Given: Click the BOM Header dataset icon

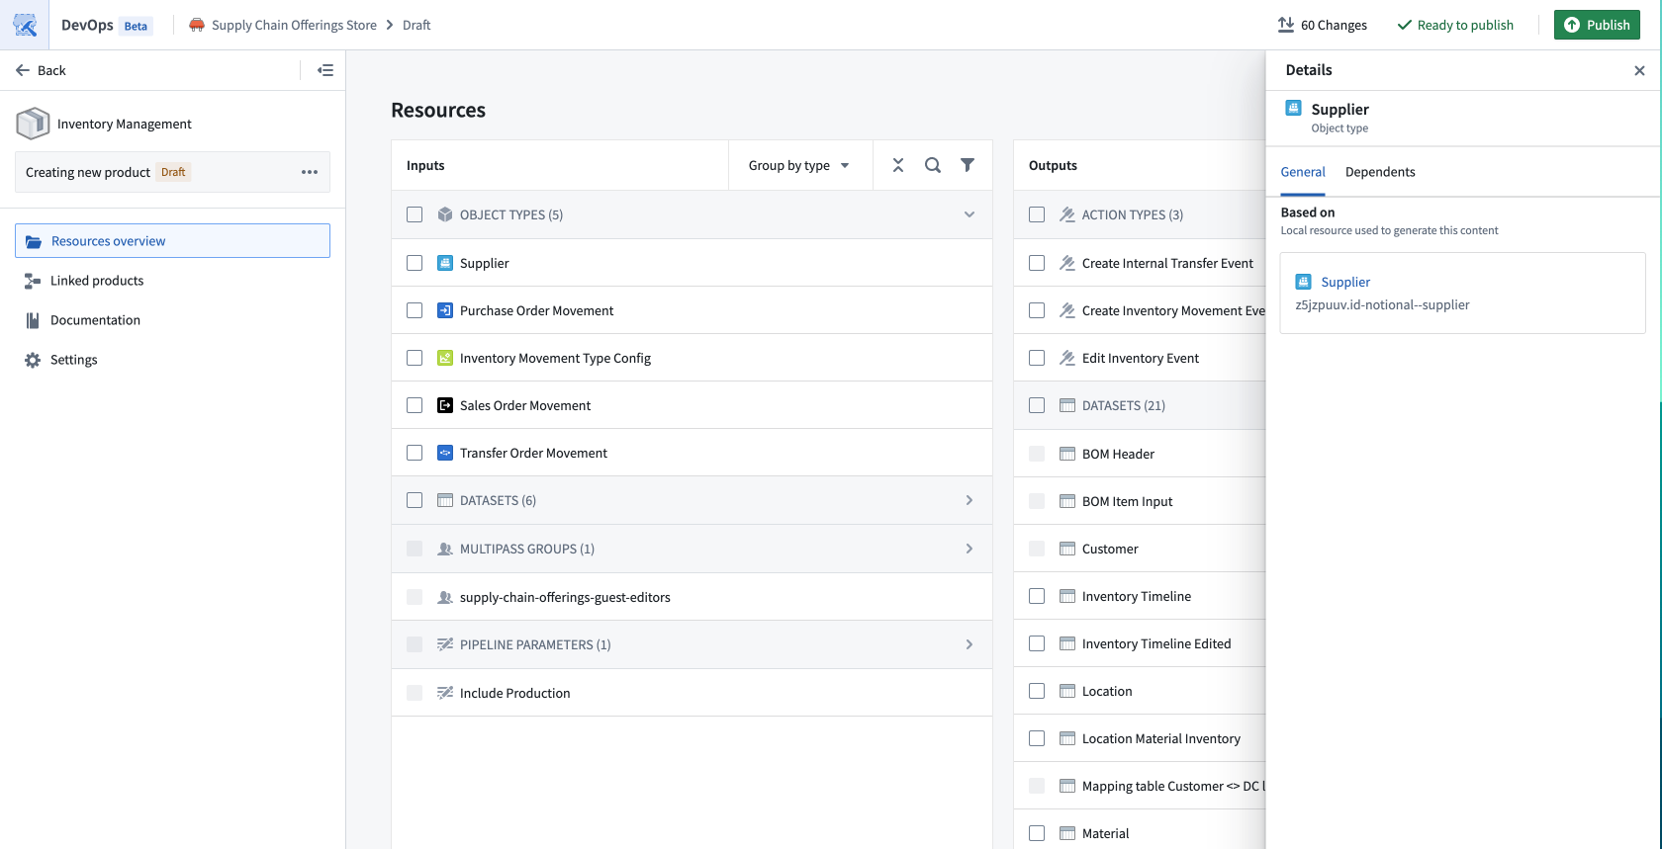Looking at the screenshot, I should click(x=1067, y=454).
